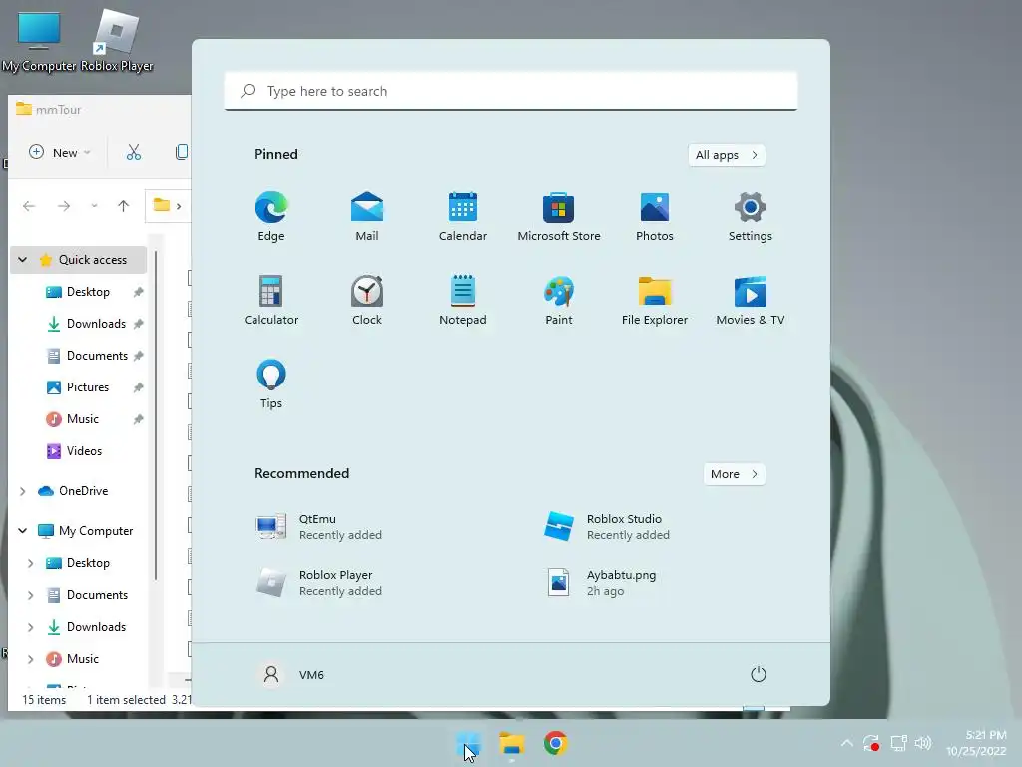
Task: Expand Downloads under My Computer
Action: click(31, 627)
